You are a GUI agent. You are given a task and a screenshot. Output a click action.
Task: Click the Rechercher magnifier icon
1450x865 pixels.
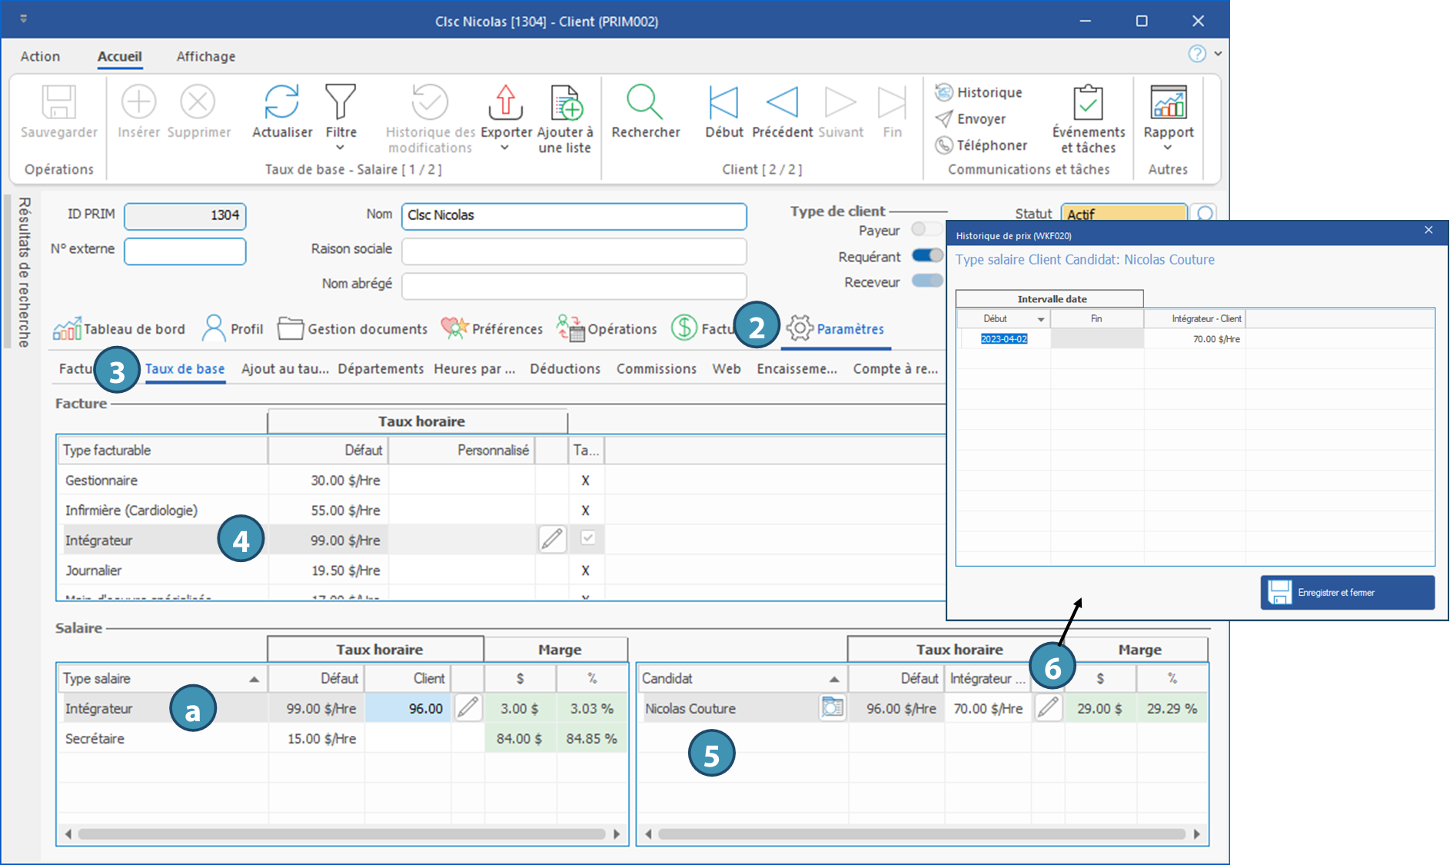click(644, 102)
